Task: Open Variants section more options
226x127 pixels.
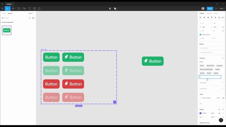Action: (223, 58)
